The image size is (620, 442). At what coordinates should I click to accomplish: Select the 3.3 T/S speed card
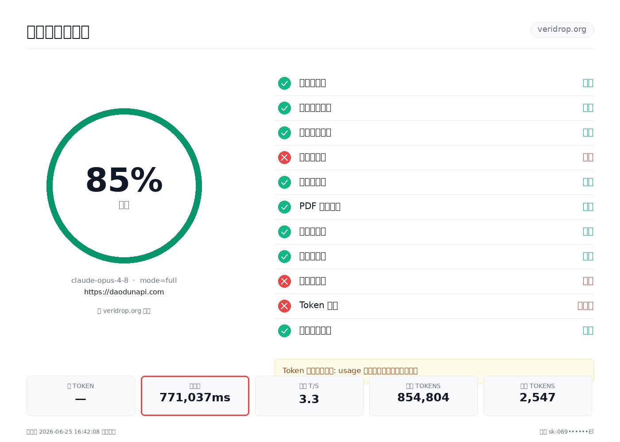[x=309, y=396]
